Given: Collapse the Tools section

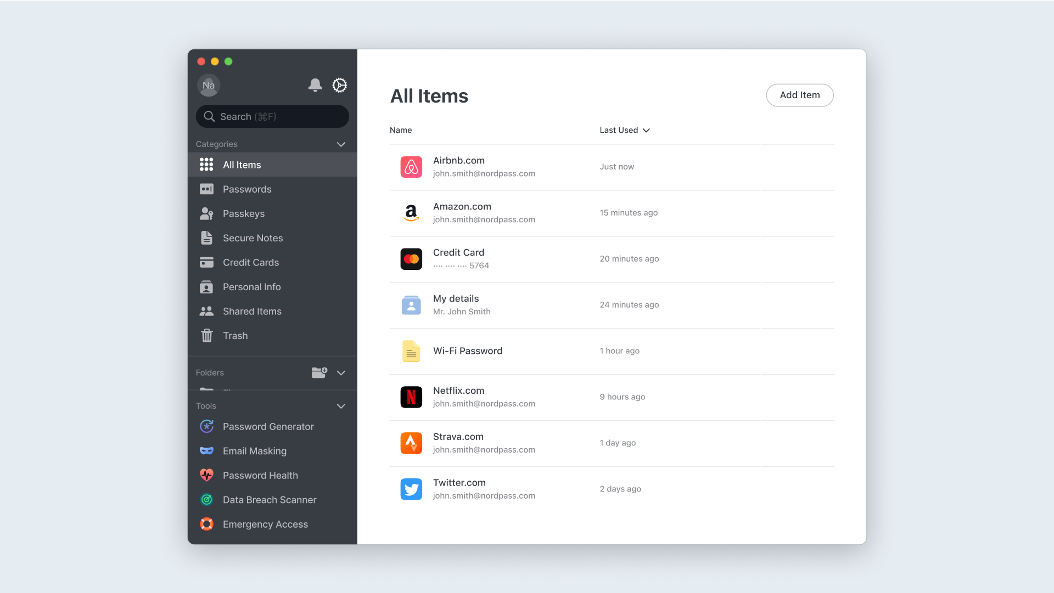Looking at the screenshot, I should (340, 406).
